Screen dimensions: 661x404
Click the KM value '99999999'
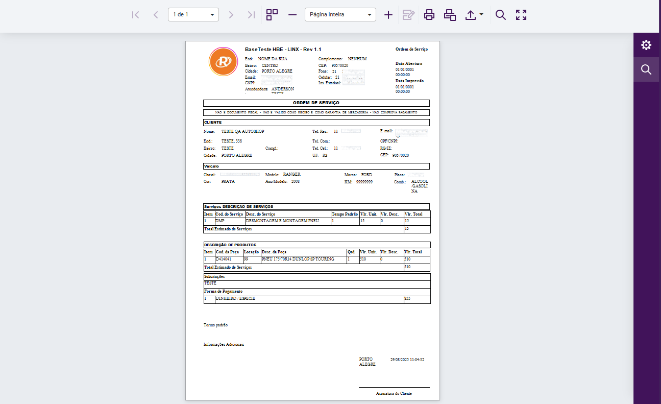[364, 182]
